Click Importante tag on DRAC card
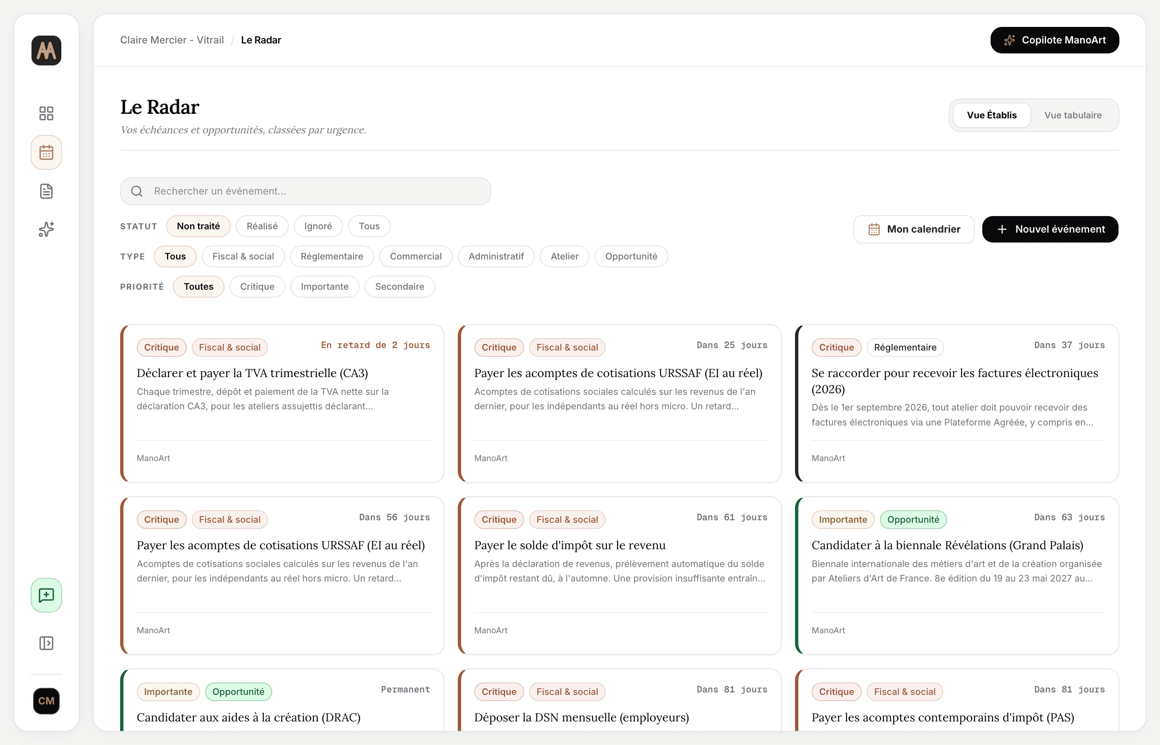The image size is (1160, 745). tap(168, 692)
